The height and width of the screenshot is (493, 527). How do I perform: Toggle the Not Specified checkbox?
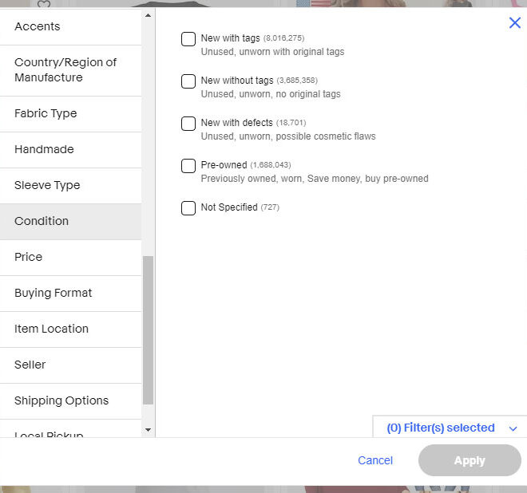(188, 208)
